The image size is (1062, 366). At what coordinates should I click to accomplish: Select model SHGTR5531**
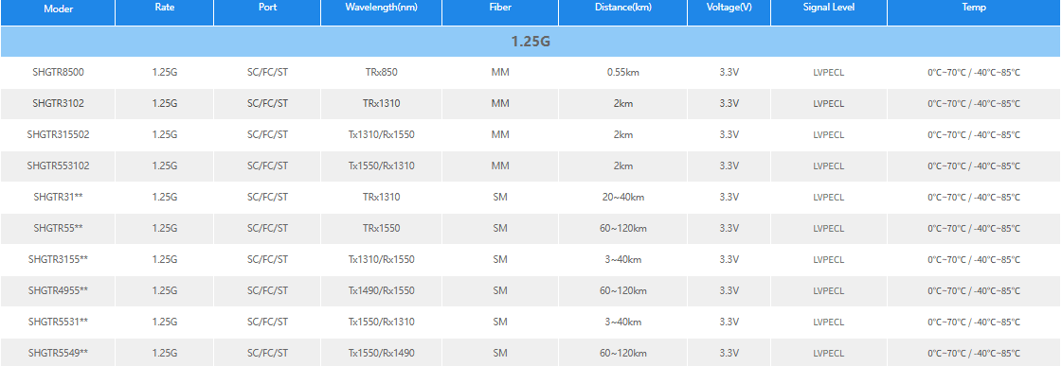coord(58,322)
